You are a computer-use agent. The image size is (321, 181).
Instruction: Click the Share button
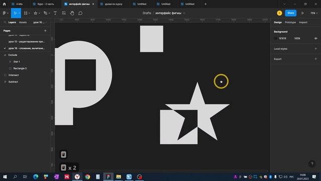pos(290,13)
